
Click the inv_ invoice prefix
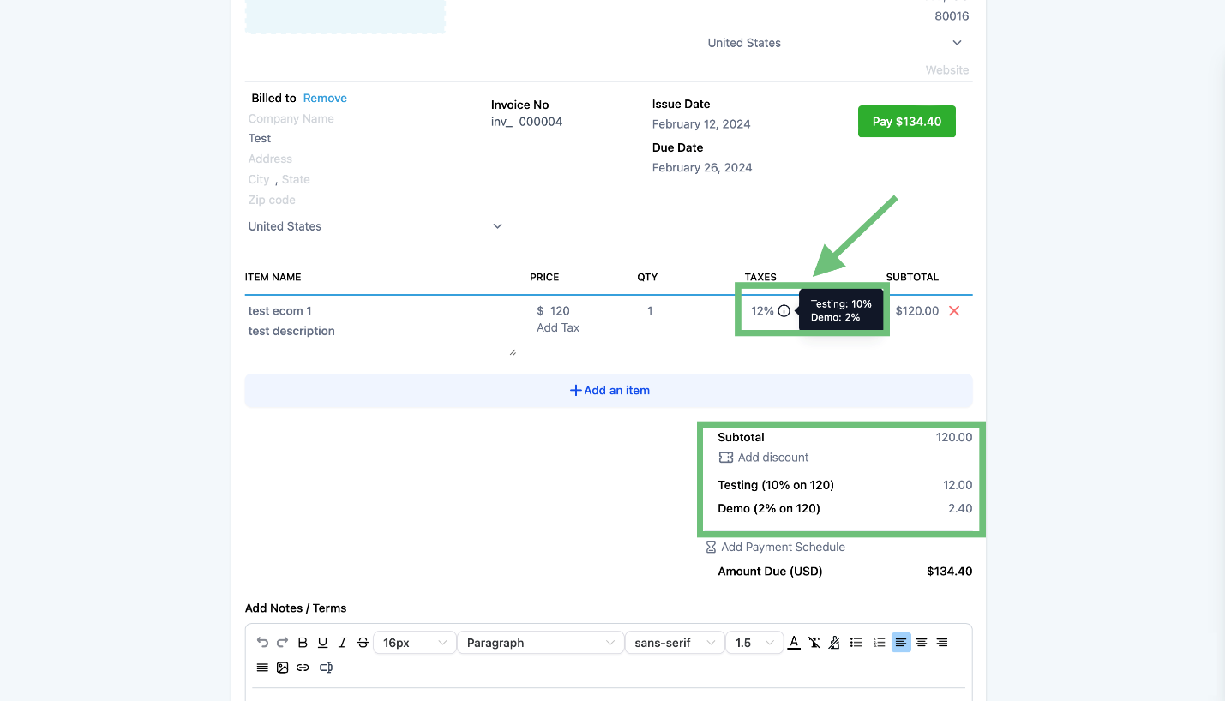coord(501,122)
